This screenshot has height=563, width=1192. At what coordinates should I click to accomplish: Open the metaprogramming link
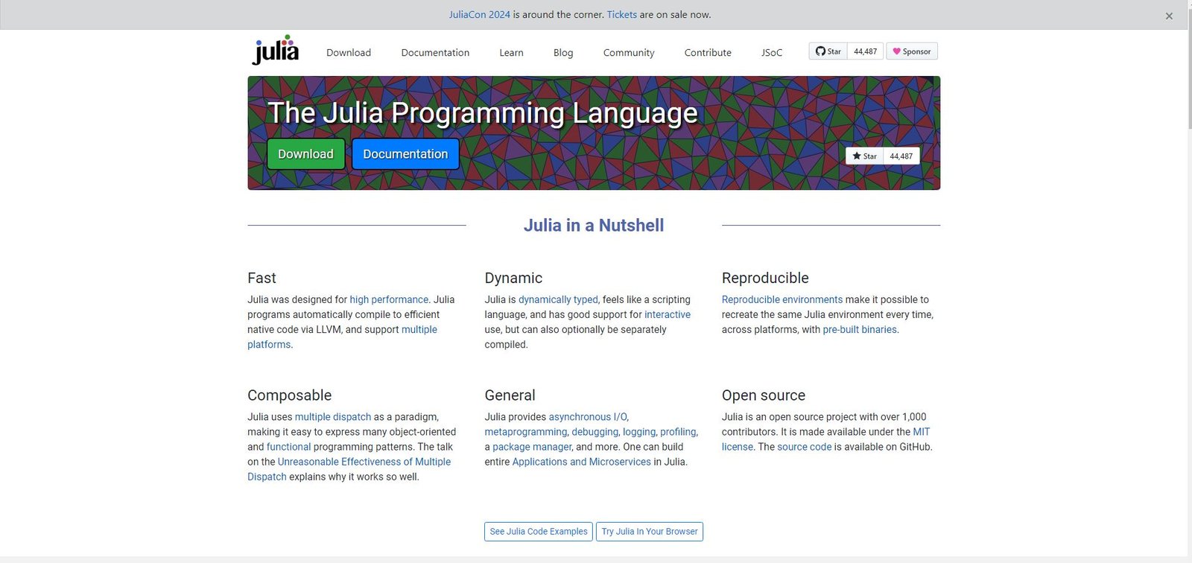point(526,432)
